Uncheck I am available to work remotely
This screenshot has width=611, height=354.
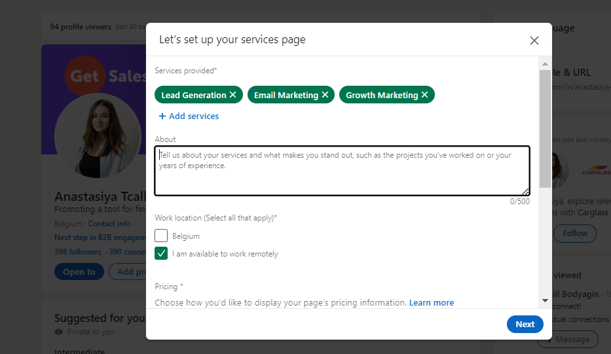coord(161,253)
